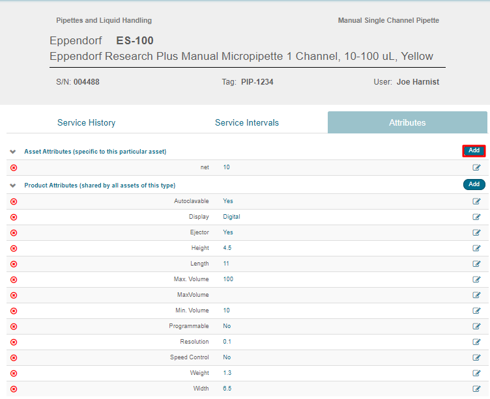Collapse the Asset Attributes section
Viewport: 490px width, 399px height.
tap(13, 152)
